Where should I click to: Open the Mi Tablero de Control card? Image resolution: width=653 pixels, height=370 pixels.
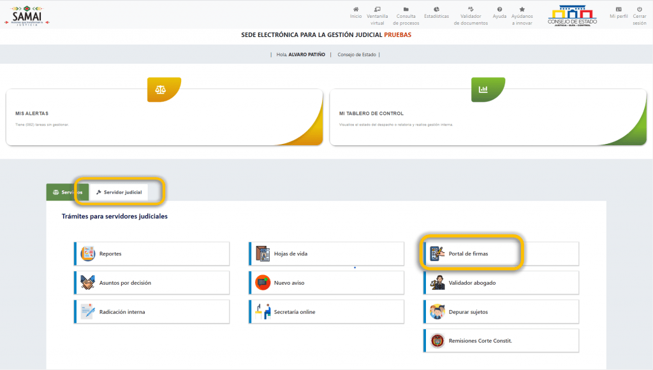(x=488, y=118)
